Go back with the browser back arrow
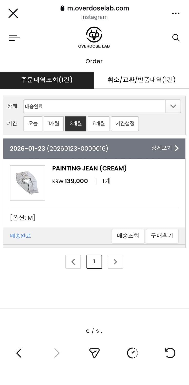The image size is (189, 385). click(19, 353)
